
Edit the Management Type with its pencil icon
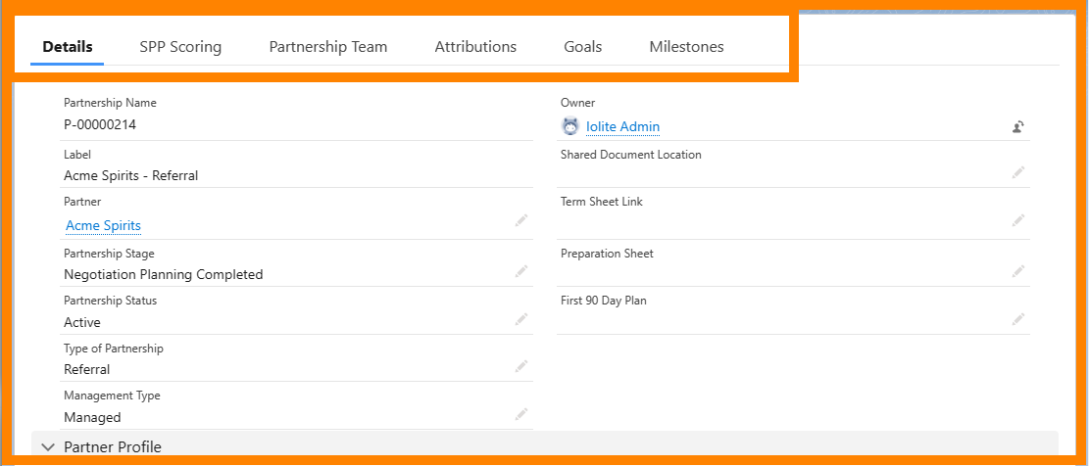[520, 415]
